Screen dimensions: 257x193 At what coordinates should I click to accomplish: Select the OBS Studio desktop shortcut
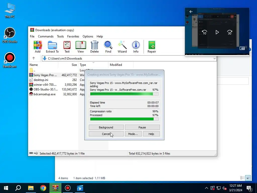pyautogui.click(x=10, y=35)
